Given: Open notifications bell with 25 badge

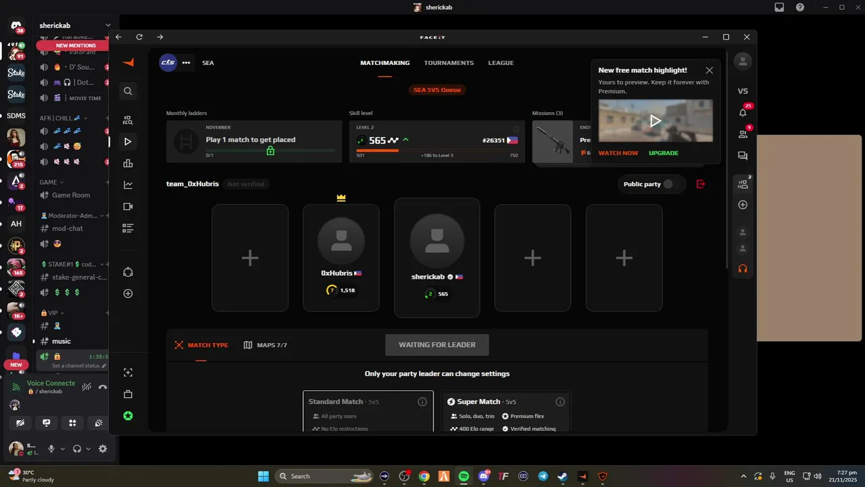Looking at the screenshot, I should 743,113.
